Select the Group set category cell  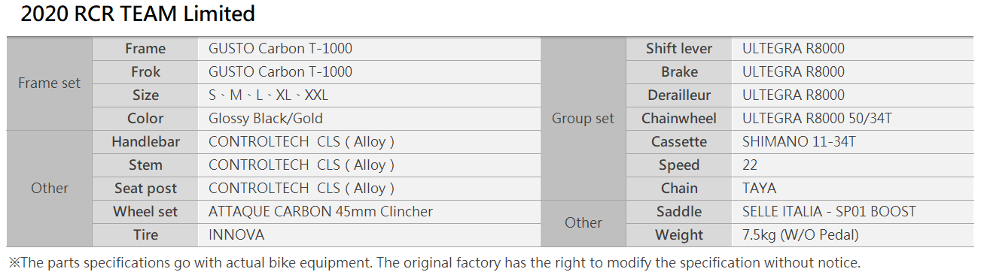tap(583, 119)
